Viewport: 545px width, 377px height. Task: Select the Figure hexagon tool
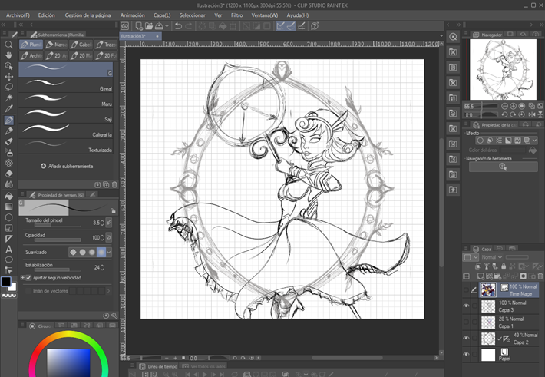pos(8,217)
